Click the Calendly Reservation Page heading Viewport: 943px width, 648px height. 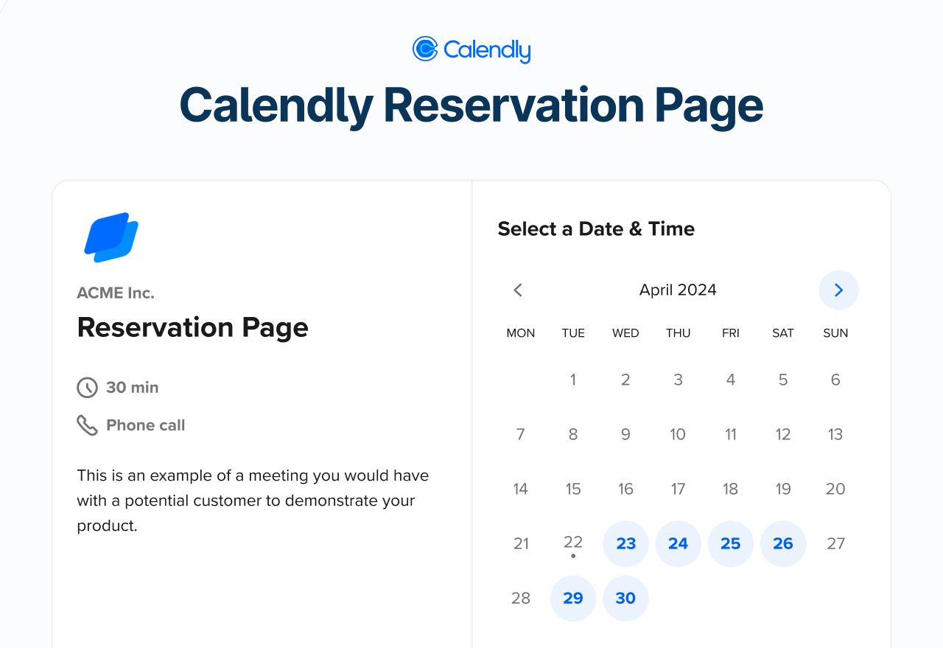tap(471, 105)
